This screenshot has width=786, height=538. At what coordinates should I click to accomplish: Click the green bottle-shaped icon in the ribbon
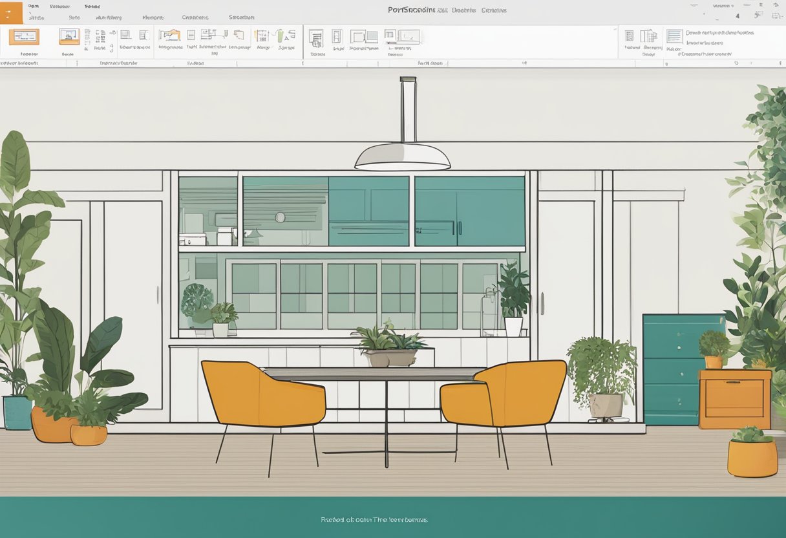click(x=282, y=36)
